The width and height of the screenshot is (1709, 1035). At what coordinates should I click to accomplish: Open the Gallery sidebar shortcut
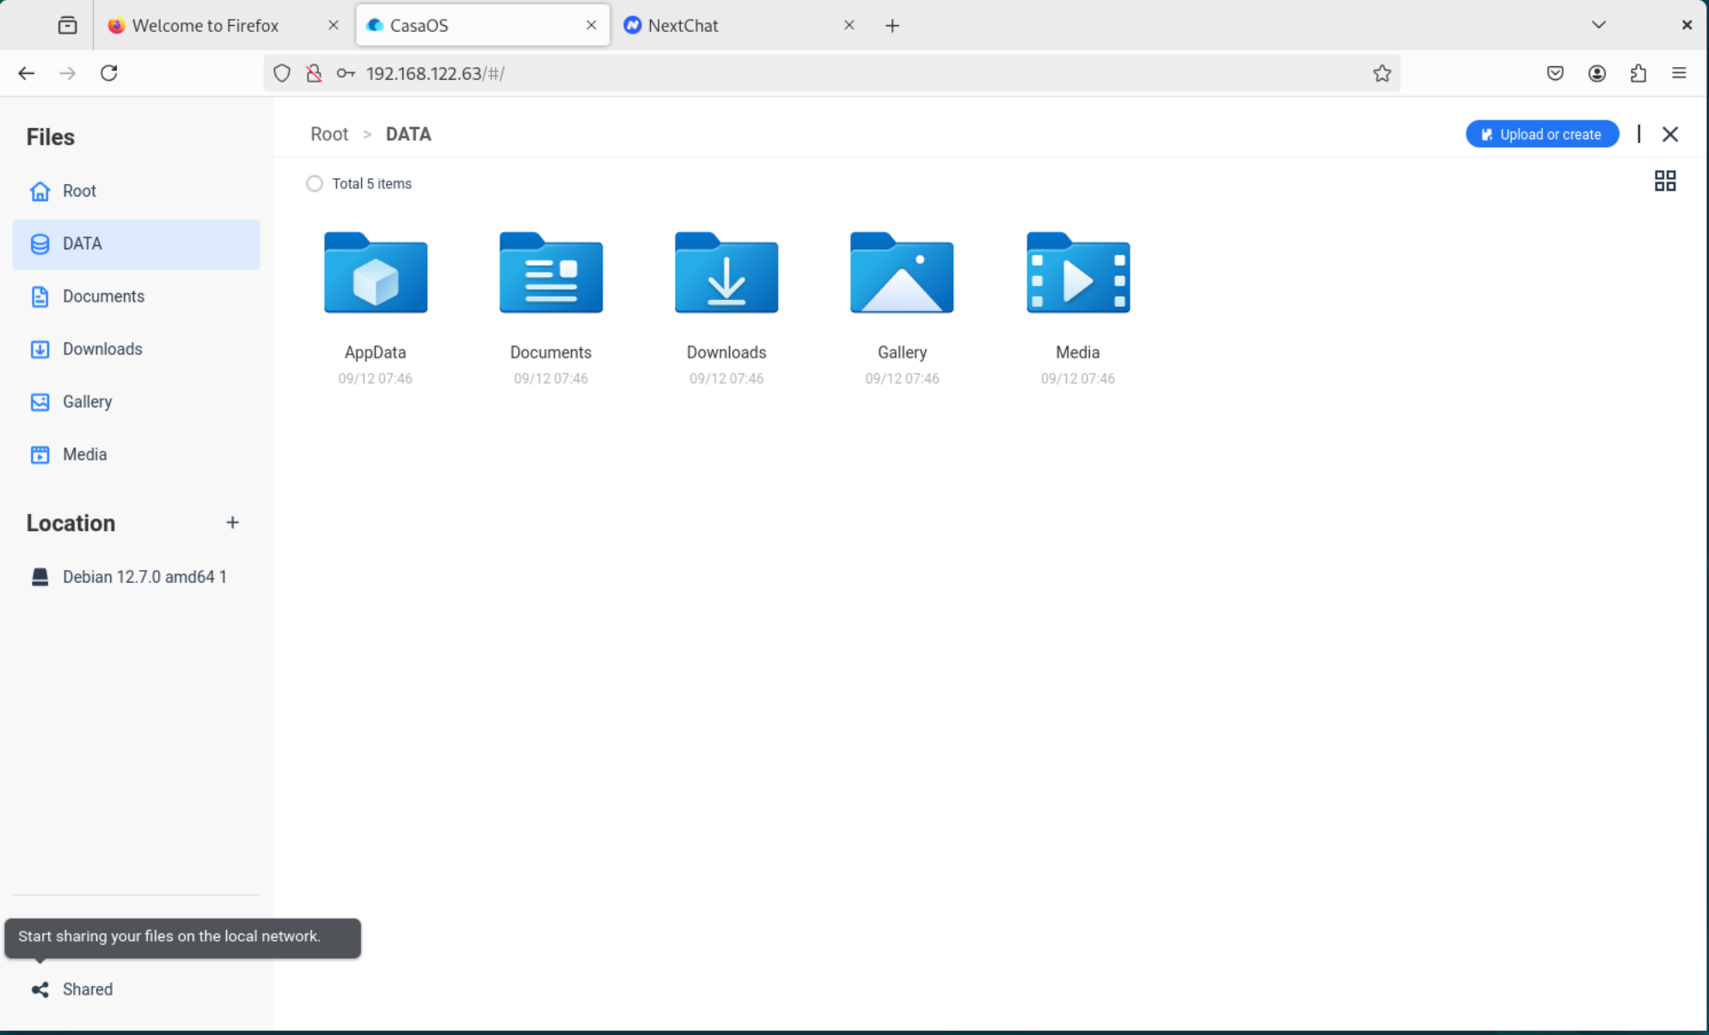pos(87,401)
